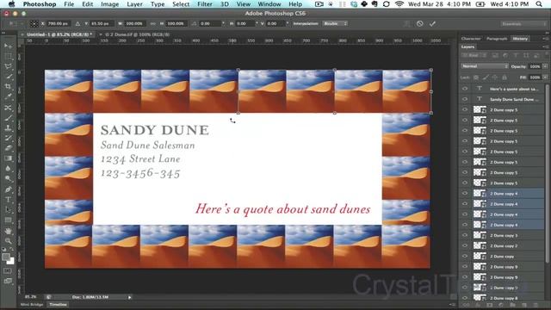The height and width of the screenshot is (310, 551).
Task: Toggle the W/H maintain aspect ratio link
Action: [152, 23]
